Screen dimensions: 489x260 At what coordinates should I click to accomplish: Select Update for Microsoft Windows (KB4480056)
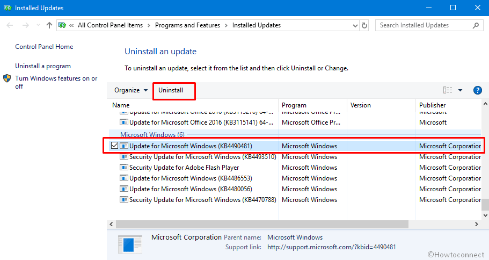click(x=191, y=189)
